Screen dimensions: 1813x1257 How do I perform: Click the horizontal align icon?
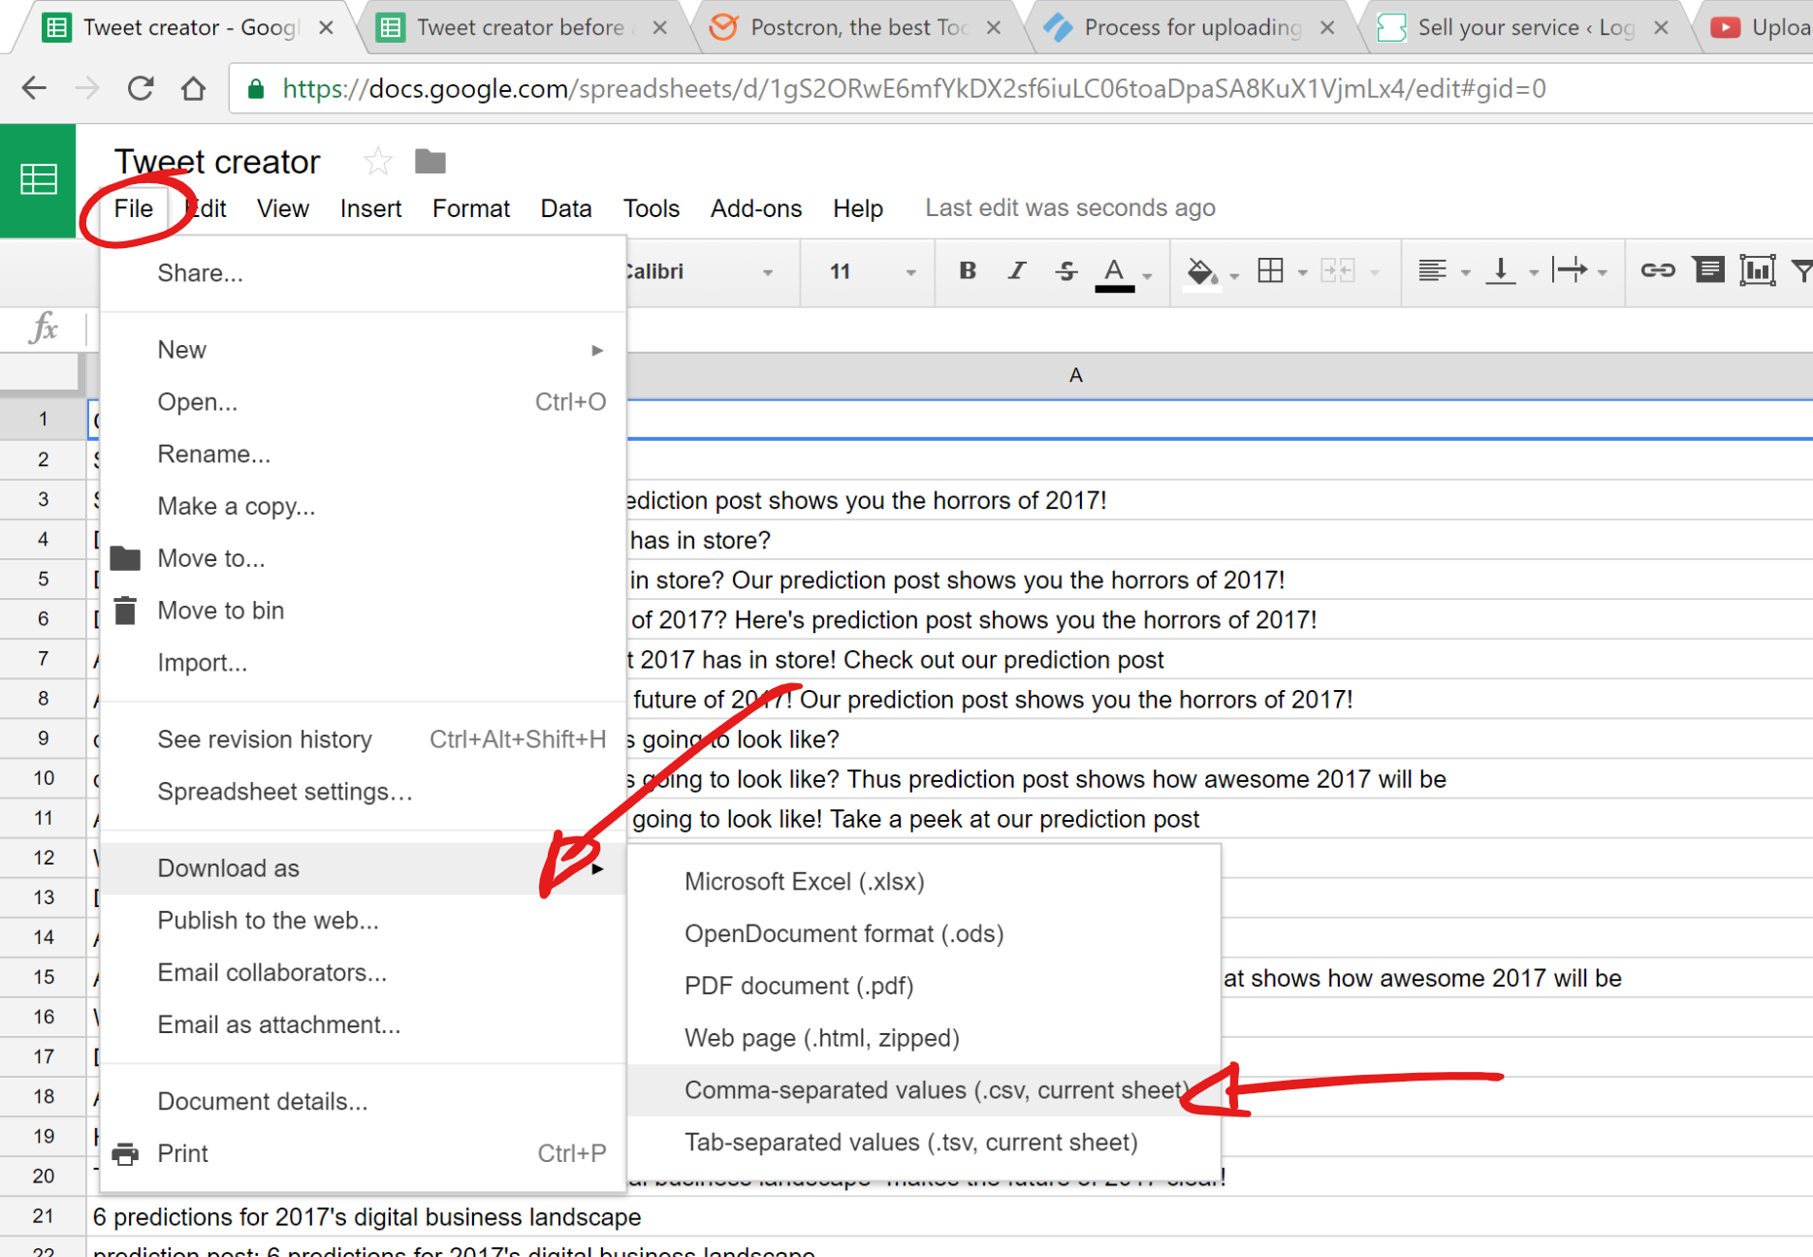(x=1432, y=271)
